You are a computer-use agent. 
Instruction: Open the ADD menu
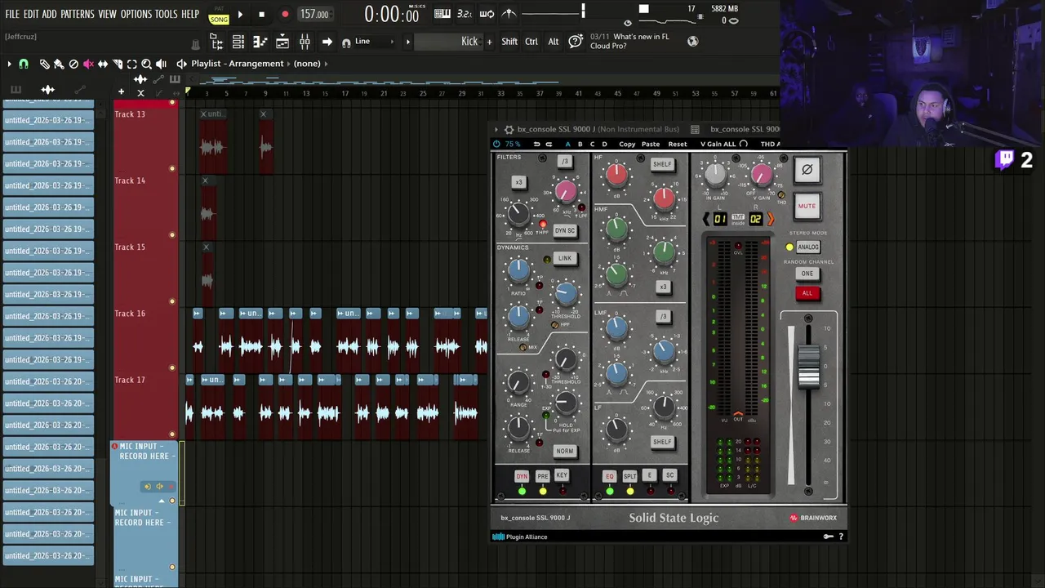click(50, 14)
